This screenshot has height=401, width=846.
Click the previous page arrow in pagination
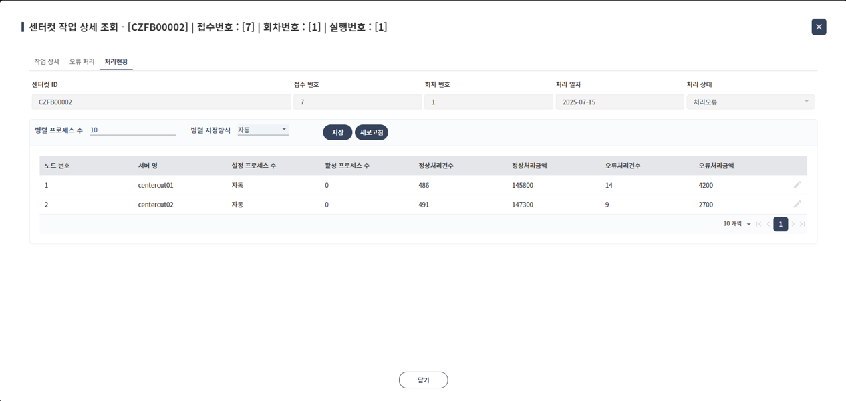pos(767,224)
